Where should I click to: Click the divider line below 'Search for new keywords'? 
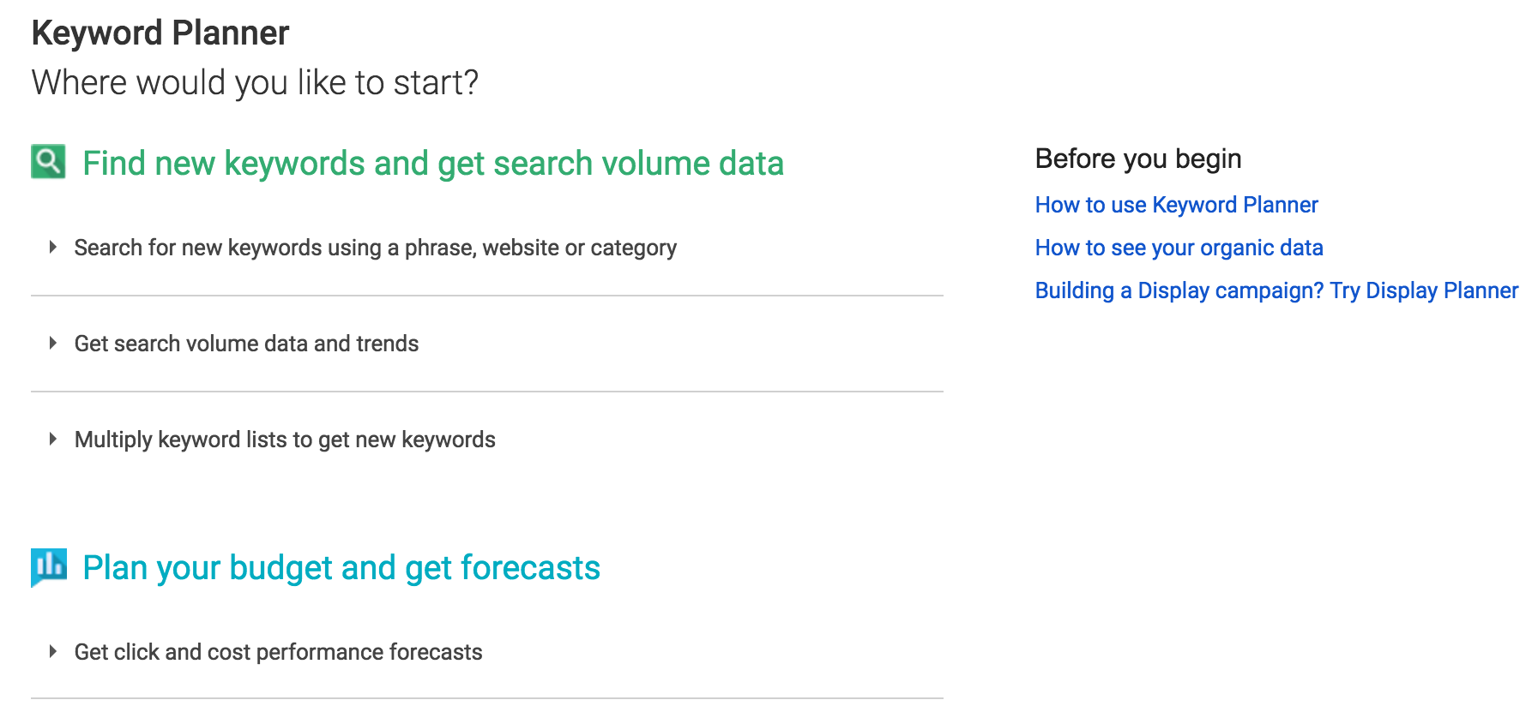click(486, 296)
